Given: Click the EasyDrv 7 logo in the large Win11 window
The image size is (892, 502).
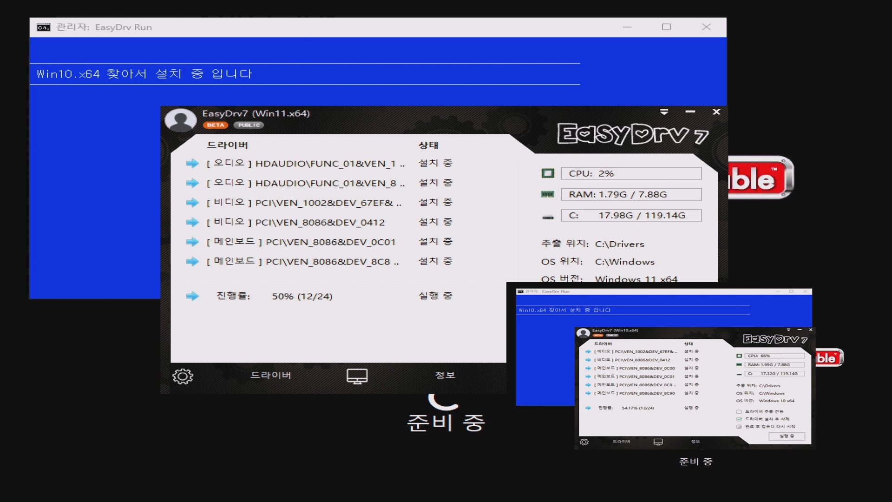Looking at the screenshot, I should pyautogui.click(x=632, y=134).
